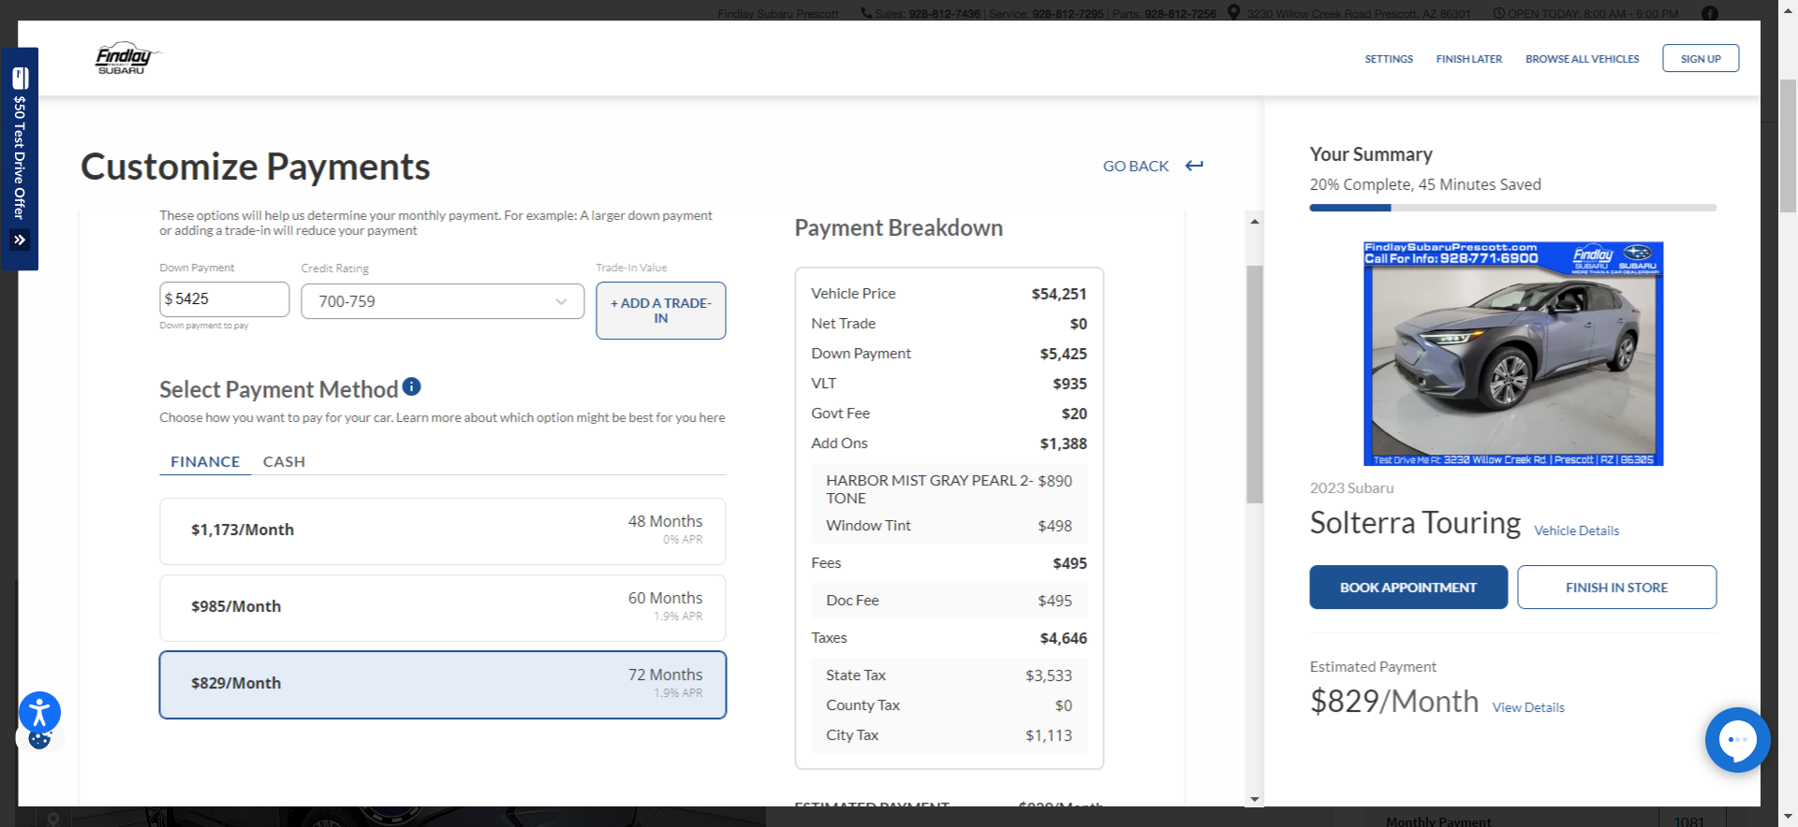Click the summary completion progress bar
1798x827 pixels.
[1512, 208]
